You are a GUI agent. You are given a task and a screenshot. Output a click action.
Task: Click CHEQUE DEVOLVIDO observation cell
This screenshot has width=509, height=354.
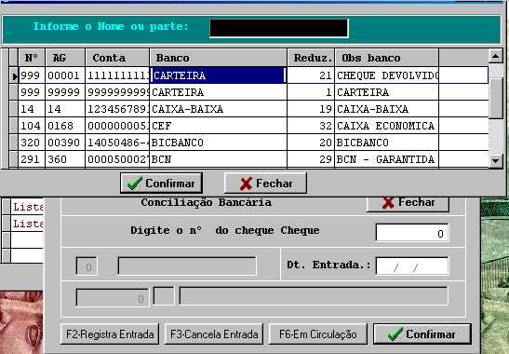[x=386, y=75]
